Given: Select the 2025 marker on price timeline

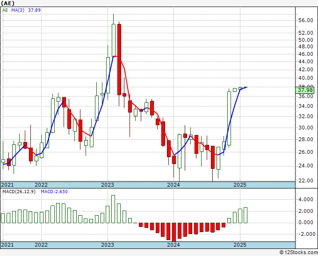Looking at the screenshot, I should click(x=240, y=185).
